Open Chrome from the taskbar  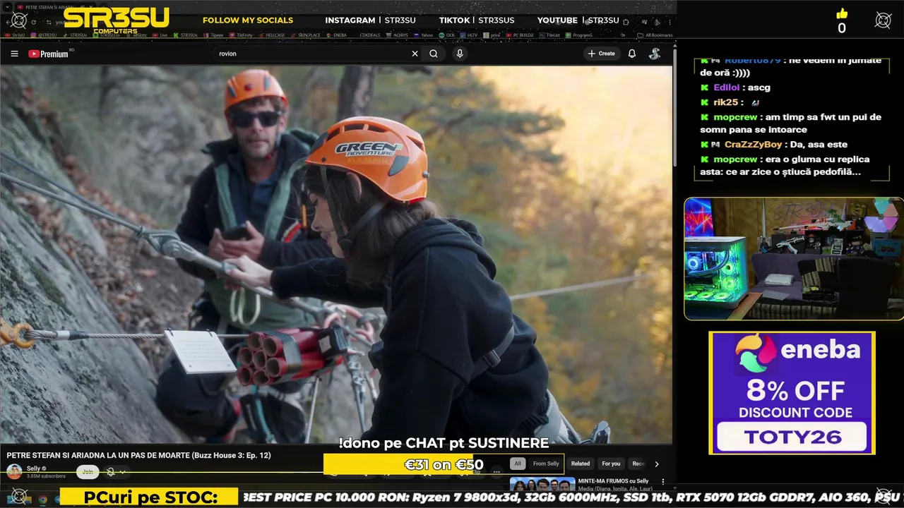click(42, 500)
